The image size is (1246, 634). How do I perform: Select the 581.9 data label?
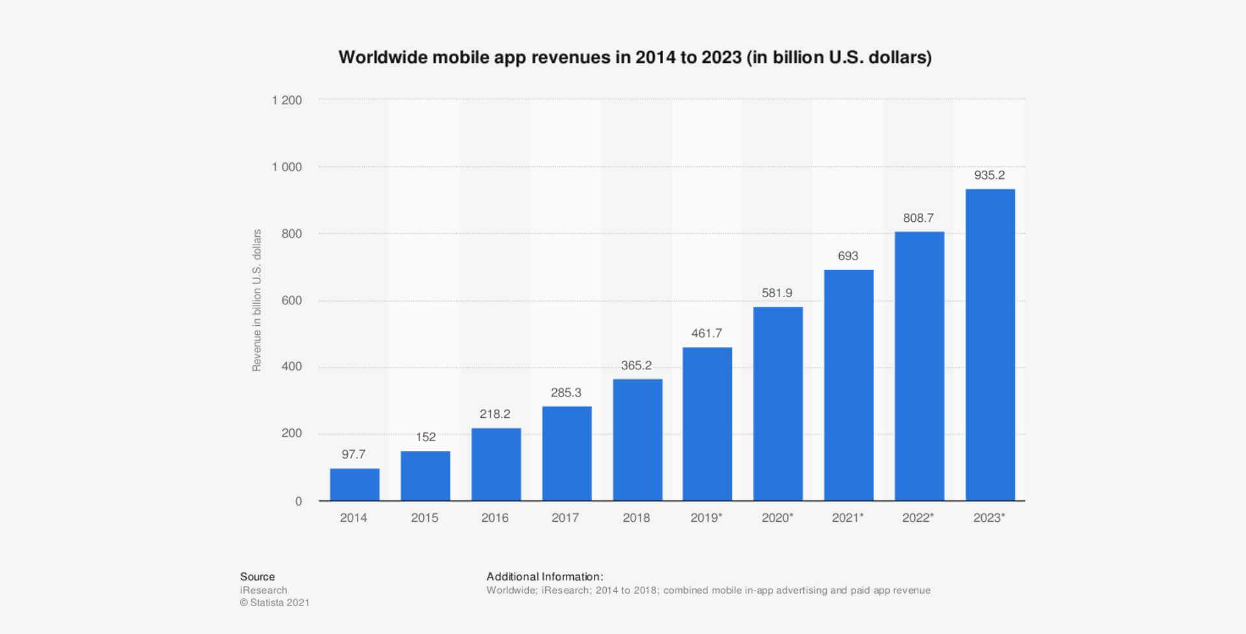(777, 293)
